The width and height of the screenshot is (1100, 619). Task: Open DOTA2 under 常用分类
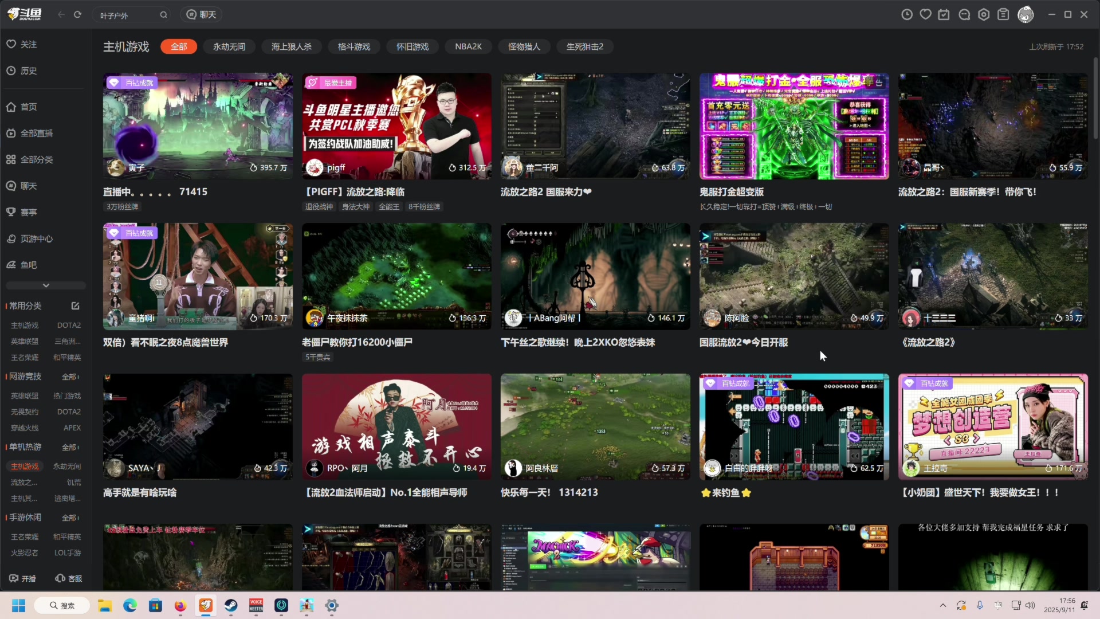(x=69, y=325)
